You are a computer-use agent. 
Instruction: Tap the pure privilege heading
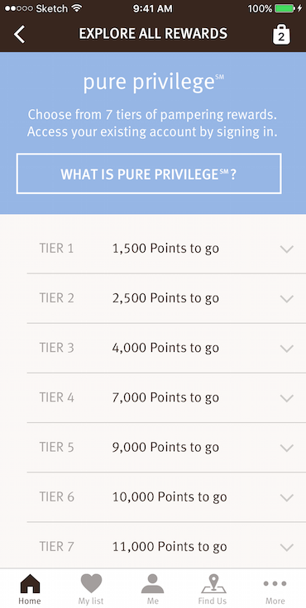pyautogui.click(x=153, y=83)
